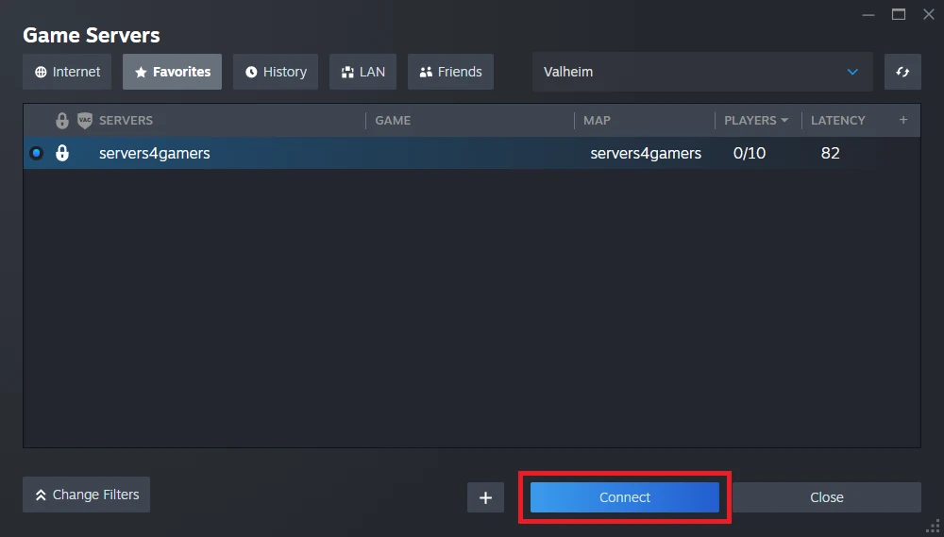Sort by PLAYERS column header
This screenshot has width=944, height=537.
point(756,121)
